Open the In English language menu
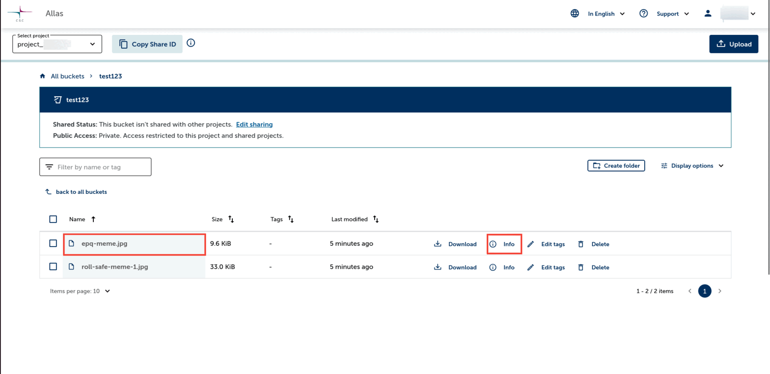The width and height of the screenshot is (770, 374). 606,14
